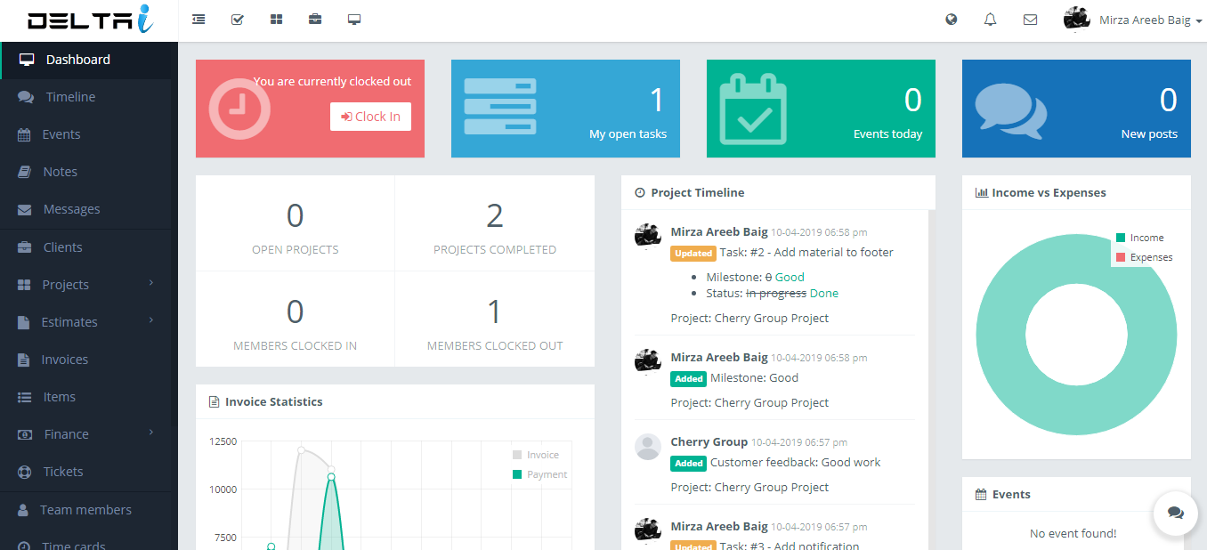1207x550 pixels.
Task: Click the grid projects icon in top bar
Action: pos(276,20)
